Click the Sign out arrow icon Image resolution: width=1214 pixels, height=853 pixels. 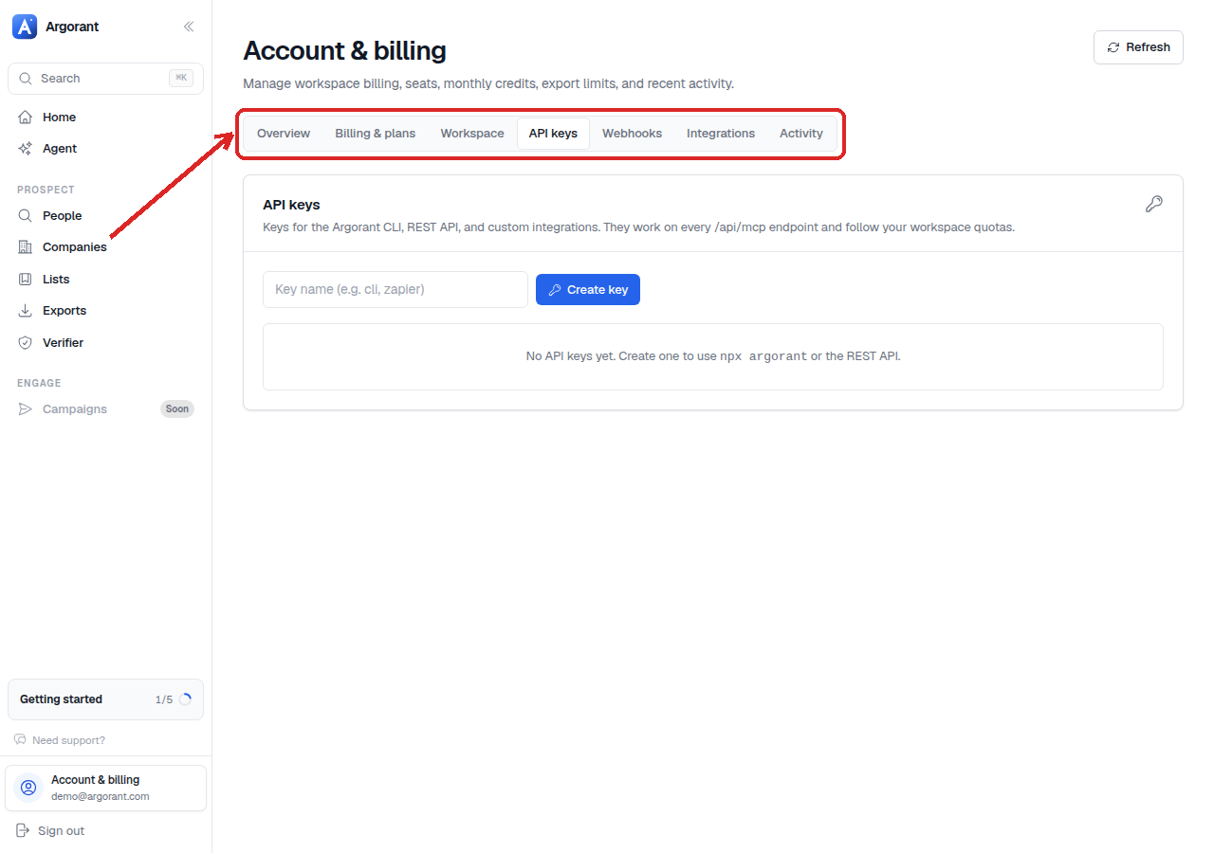(23, 831)
